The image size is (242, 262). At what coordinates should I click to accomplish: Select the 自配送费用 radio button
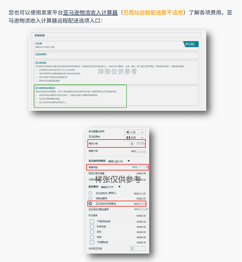pos(90,198)
